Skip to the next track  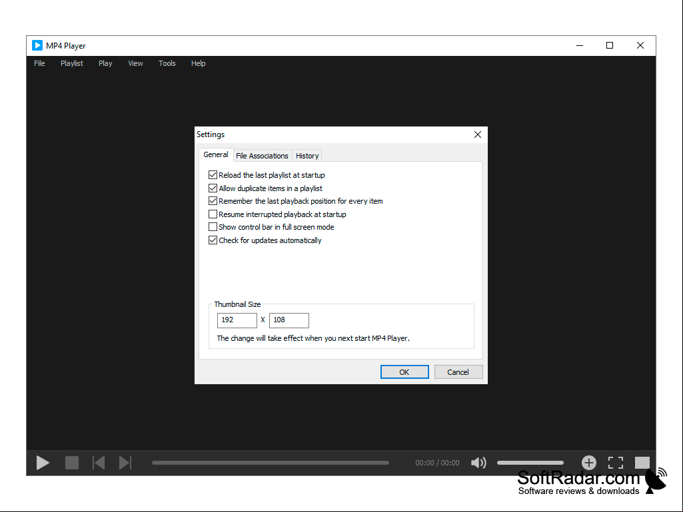pos(125,463)
